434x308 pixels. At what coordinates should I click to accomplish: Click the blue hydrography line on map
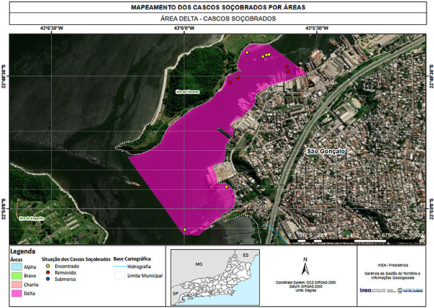click(x=275, y=233)
